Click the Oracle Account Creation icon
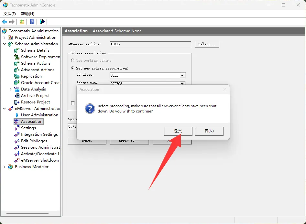This screenshot has width=306, height=224. 17,83
